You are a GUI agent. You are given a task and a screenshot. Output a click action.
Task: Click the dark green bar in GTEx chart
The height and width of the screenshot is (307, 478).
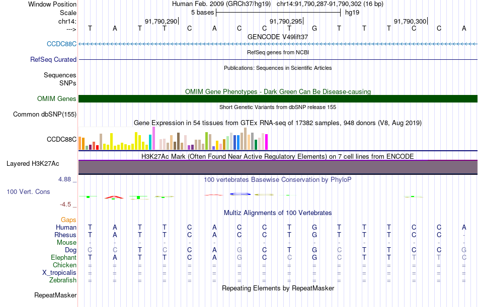pos(256,145)
